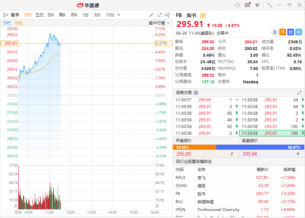Screen dimensions: 305x218
Task: Click the blue 卖 sell button
Action: 291,32
